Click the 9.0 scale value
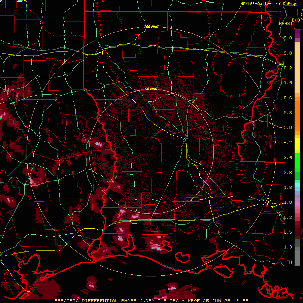The width and height of the screenshot is (303, 303). point(288,53)
